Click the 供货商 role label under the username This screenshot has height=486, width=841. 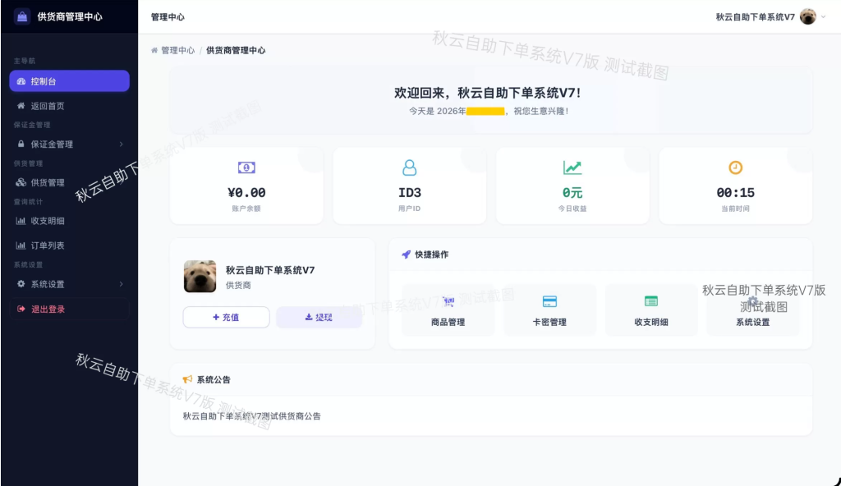pos(238,285)
